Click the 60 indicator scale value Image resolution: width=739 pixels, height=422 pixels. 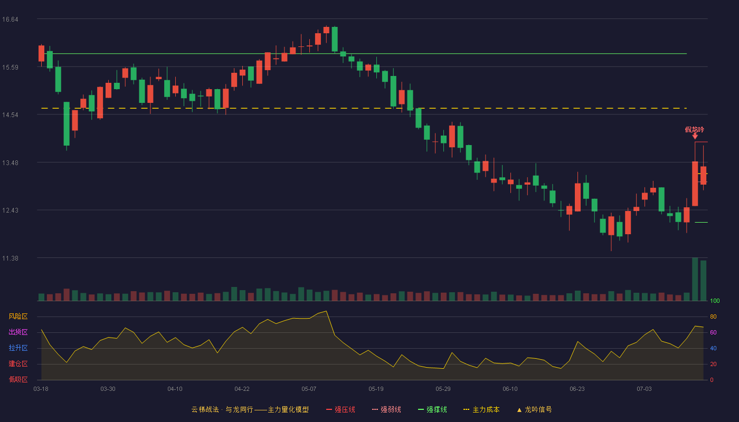point(713,332)
